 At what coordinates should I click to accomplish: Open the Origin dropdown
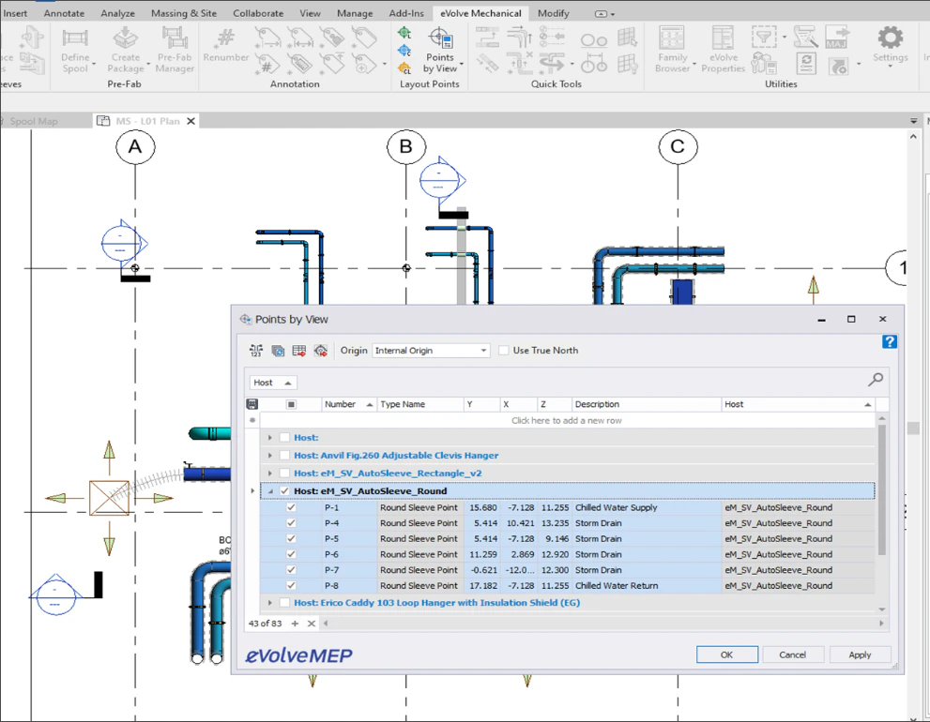coord(431,351)
